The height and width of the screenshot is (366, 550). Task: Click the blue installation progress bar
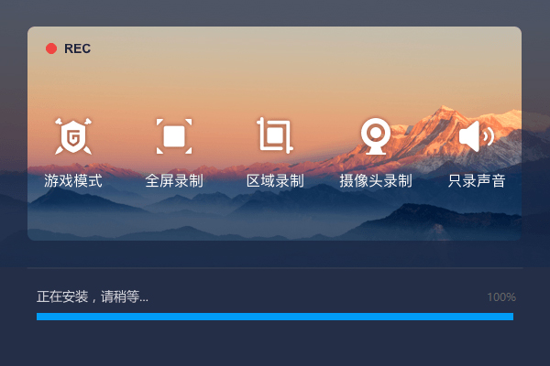275,317
